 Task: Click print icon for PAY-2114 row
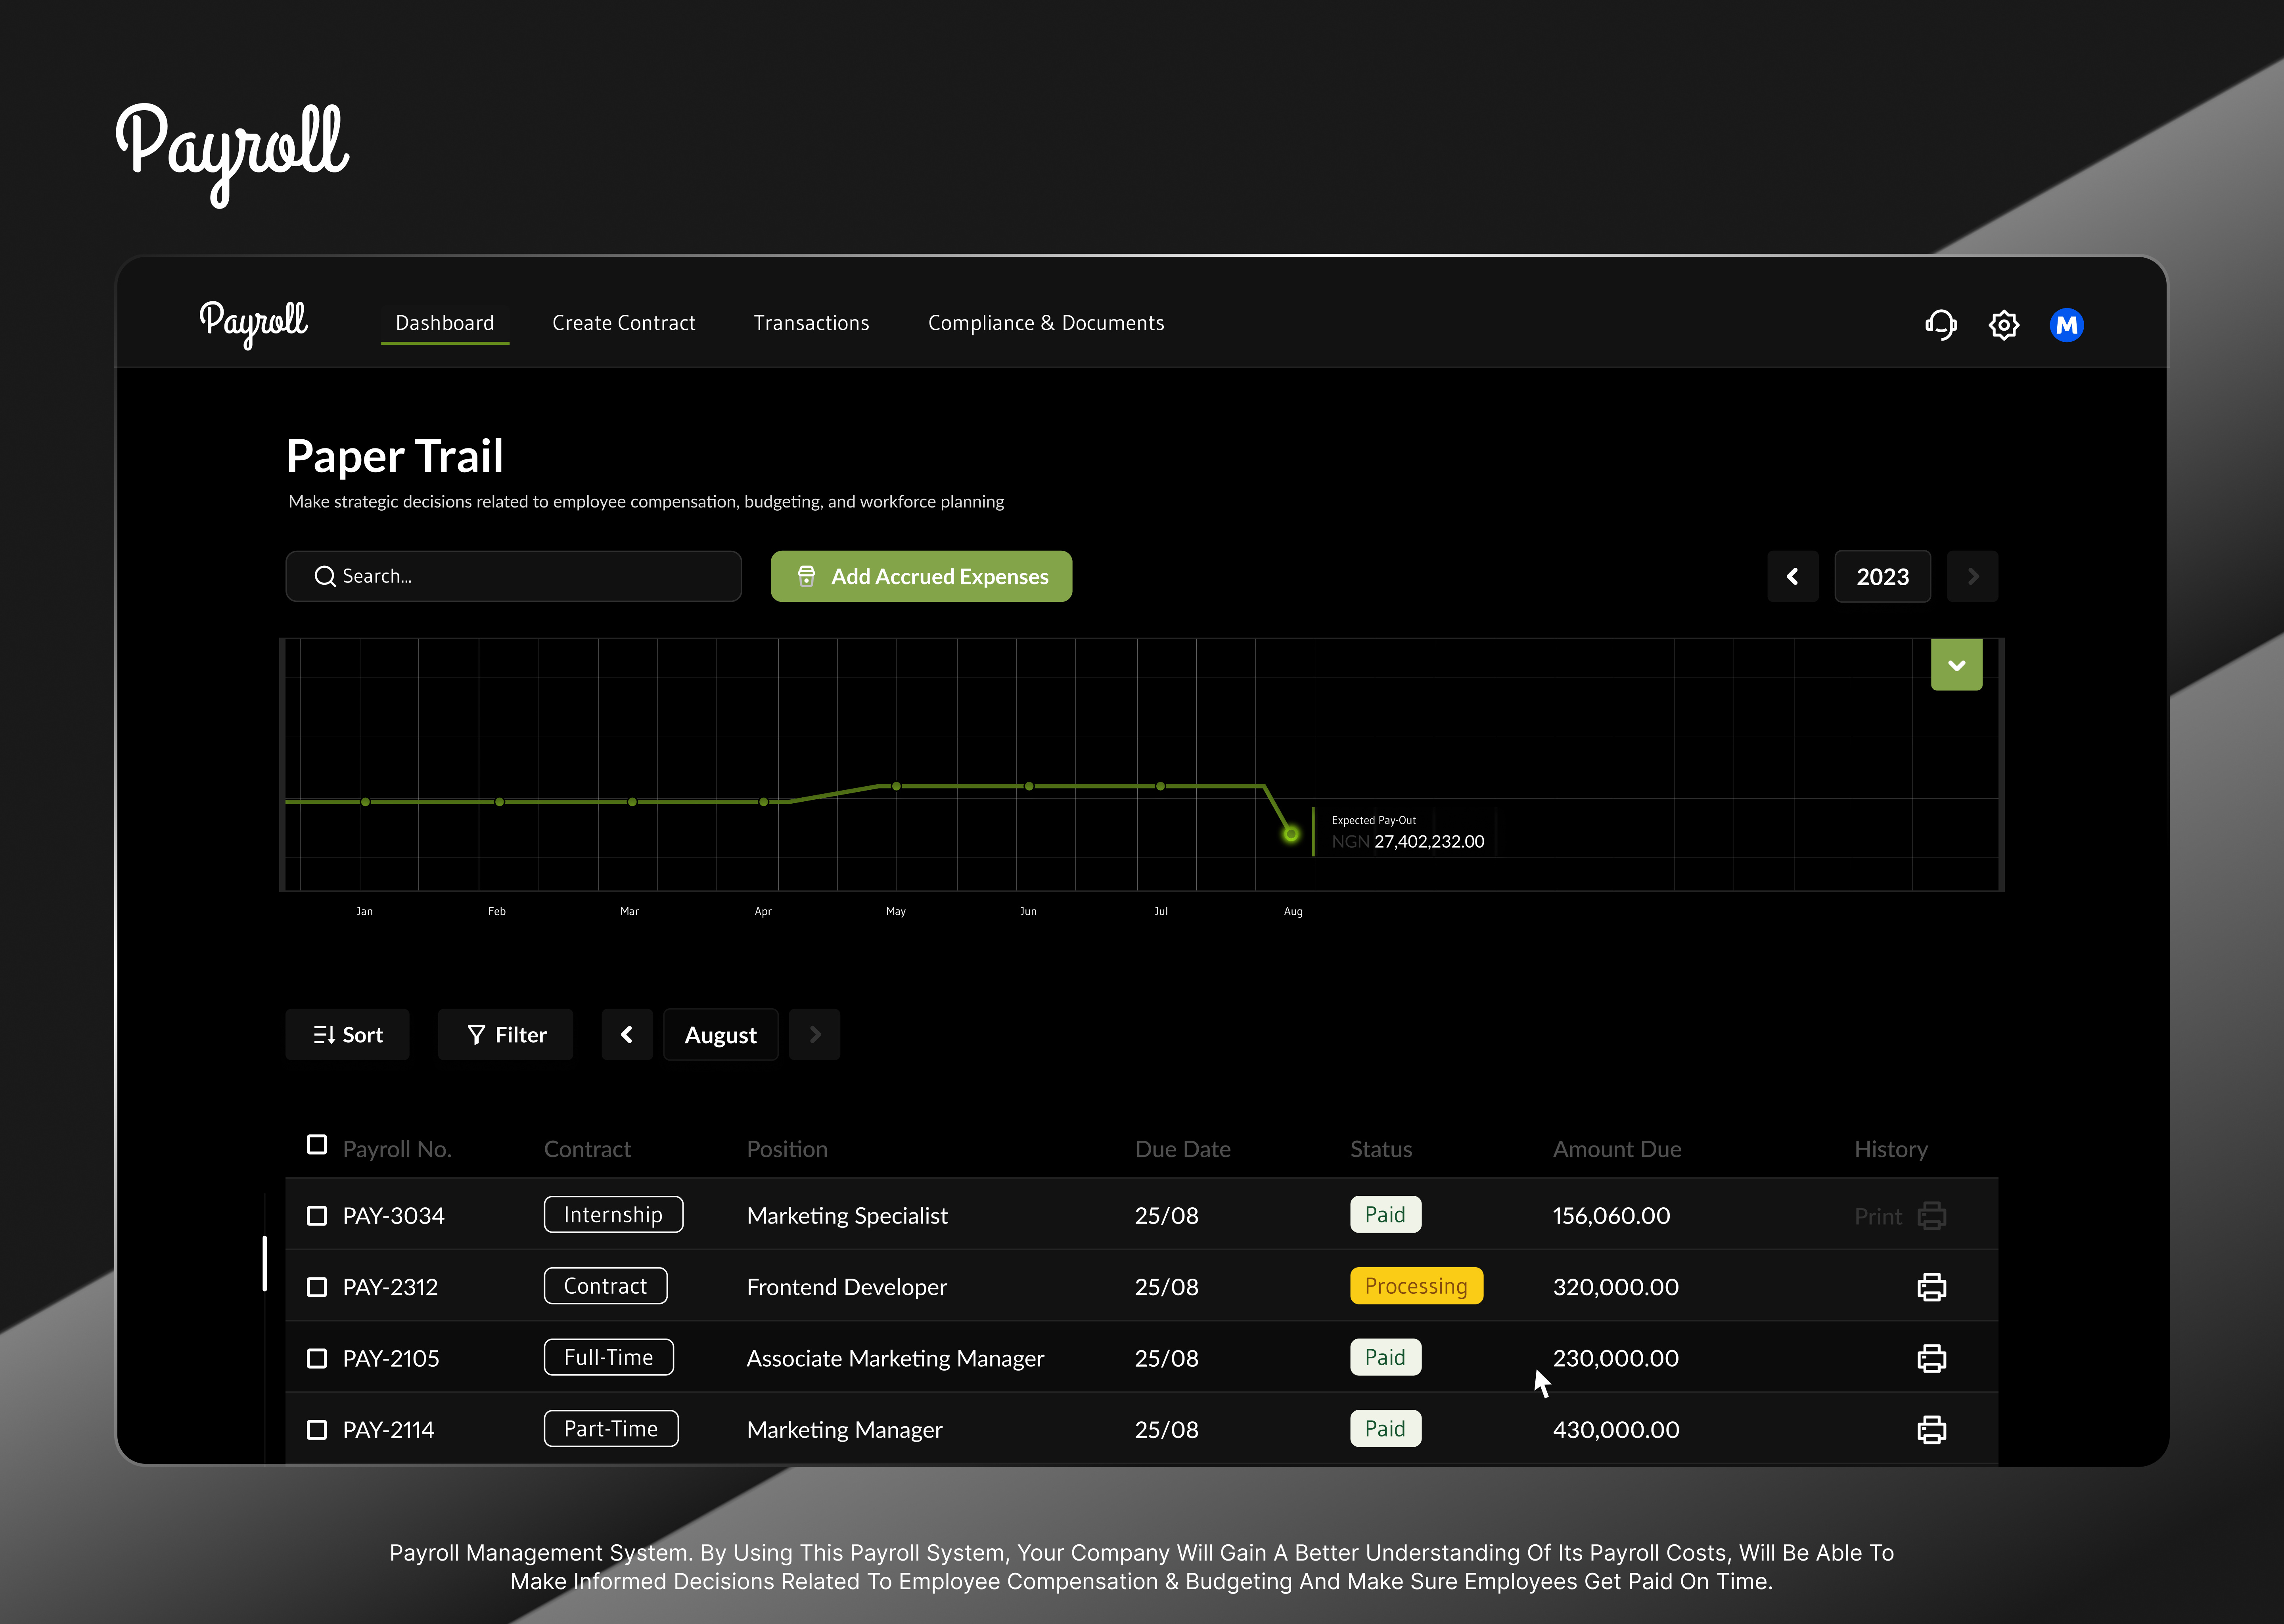point(1931,1430)
